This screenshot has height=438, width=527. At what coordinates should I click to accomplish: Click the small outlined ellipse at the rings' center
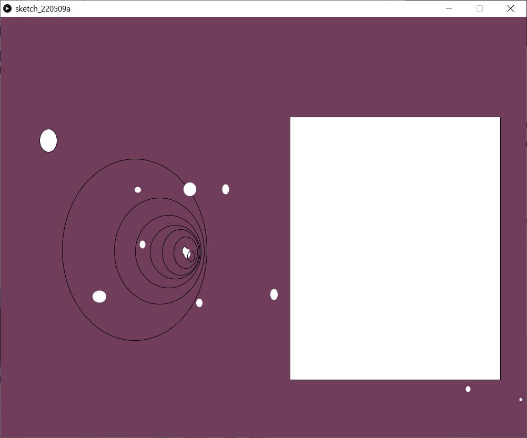tap(191, 257)
